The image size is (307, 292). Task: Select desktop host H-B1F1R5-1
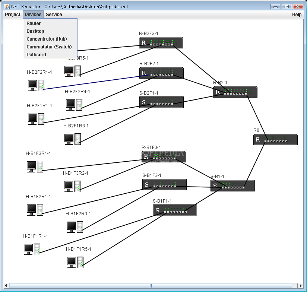[x=75, y=263]
